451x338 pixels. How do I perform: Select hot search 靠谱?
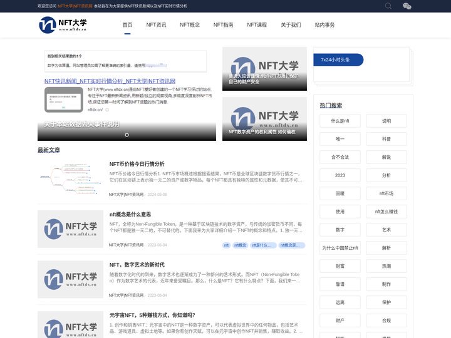pyautogui.click(x=340, y=284)
